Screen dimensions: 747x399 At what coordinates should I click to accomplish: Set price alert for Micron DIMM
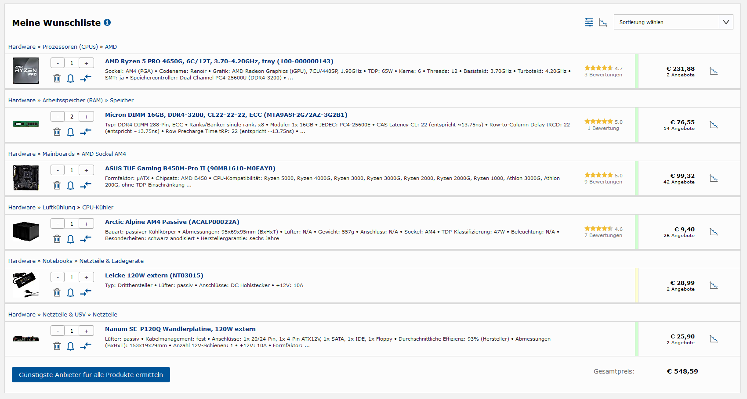coord(70,132)
